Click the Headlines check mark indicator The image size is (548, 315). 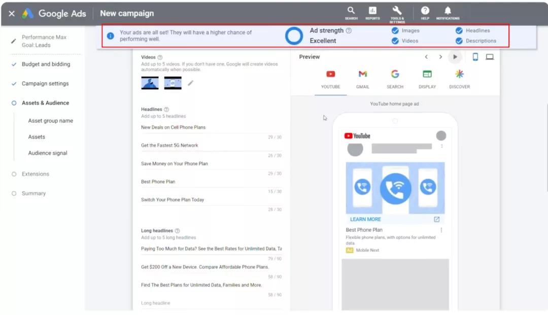[459, 31]
